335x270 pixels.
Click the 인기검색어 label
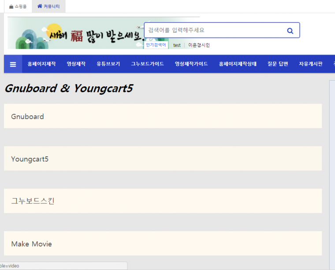coord(156,45)
